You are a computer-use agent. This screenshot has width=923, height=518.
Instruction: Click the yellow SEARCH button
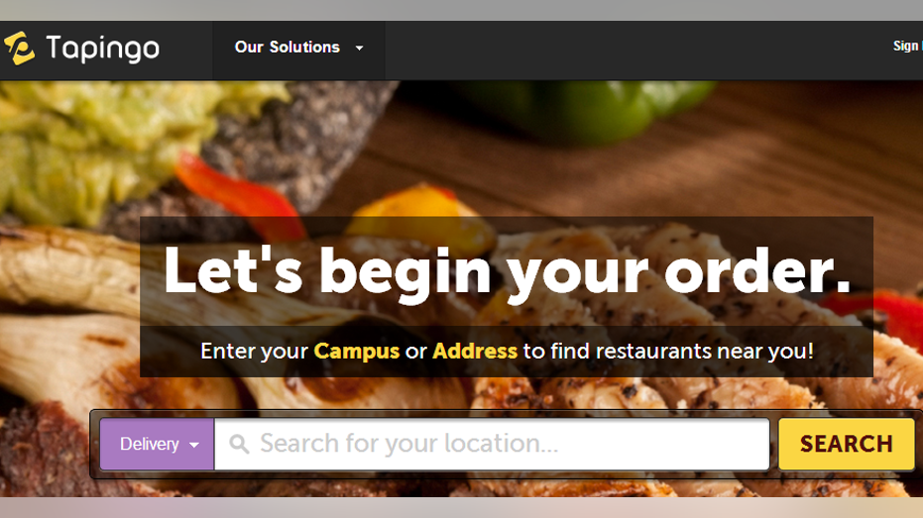[847, 444]
